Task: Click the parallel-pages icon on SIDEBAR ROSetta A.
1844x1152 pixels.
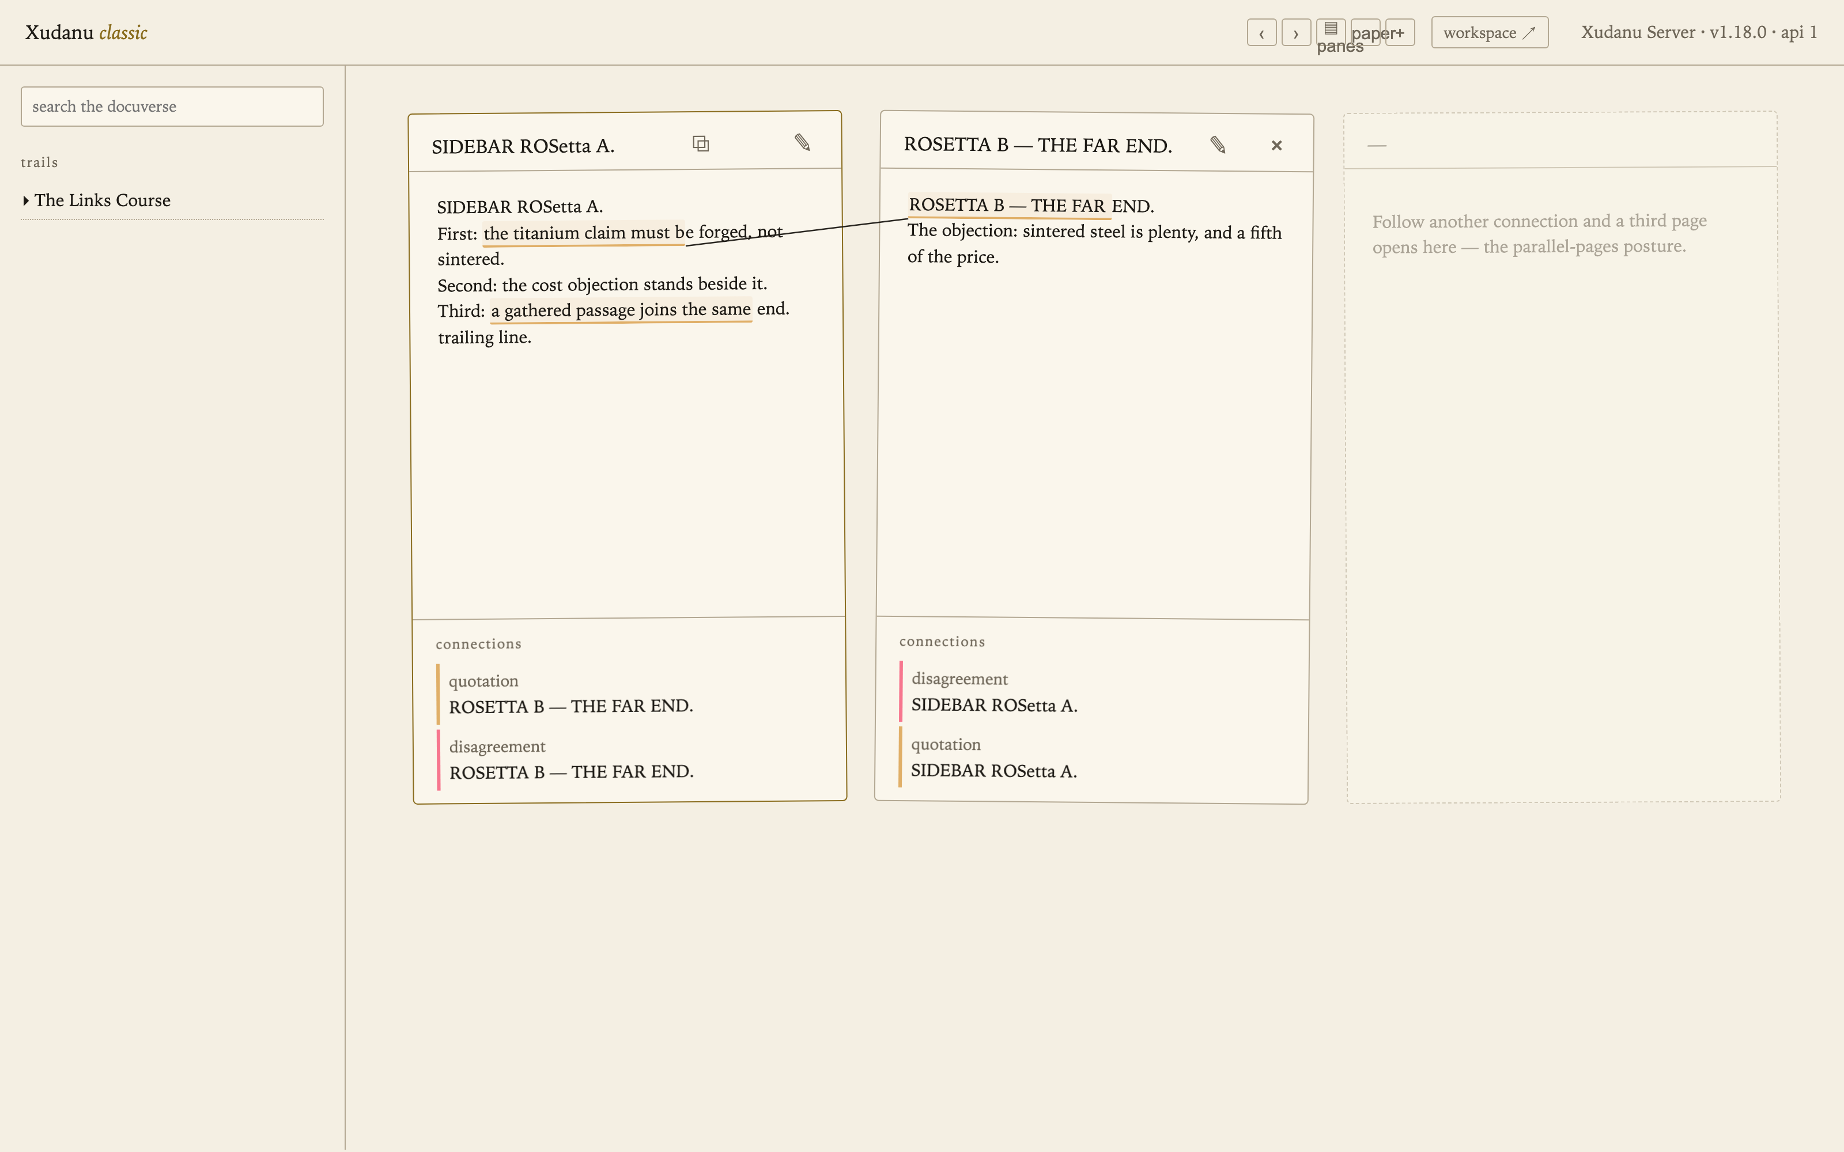Action: (700, 143)
